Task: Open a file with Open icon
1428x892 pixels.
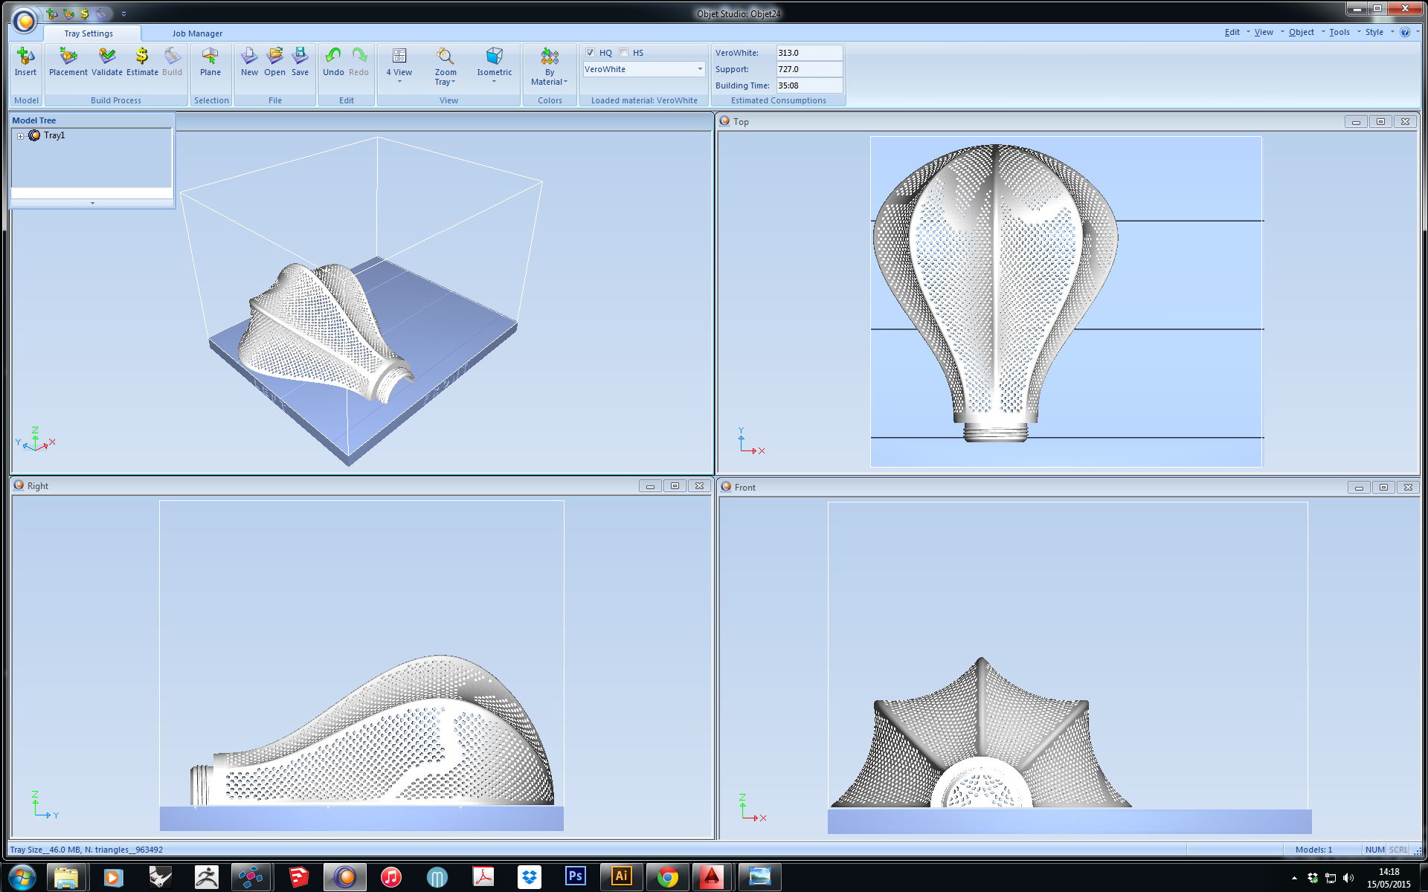Action: 274,56
